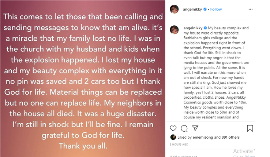Like the post with the heart icon
The width and height of the screenshot is (270, 157).
tap(173, 128)
